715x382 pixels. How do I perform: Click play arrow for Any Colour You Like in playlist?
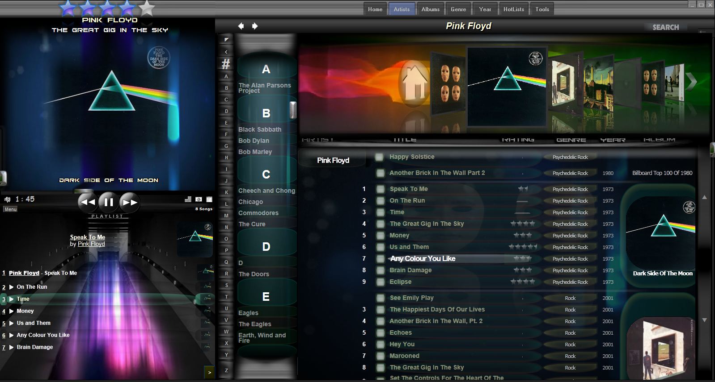[x=12, y=335]
